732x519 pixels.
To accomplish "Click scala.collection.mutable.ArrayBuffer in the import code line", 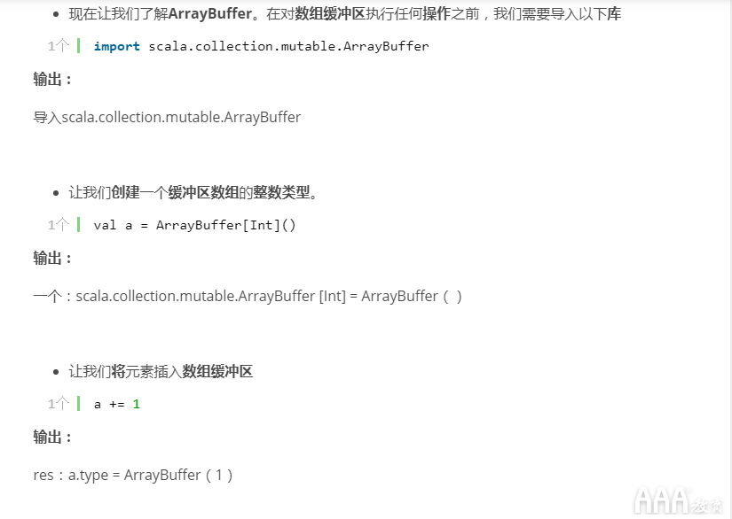I will click(287, 46).
